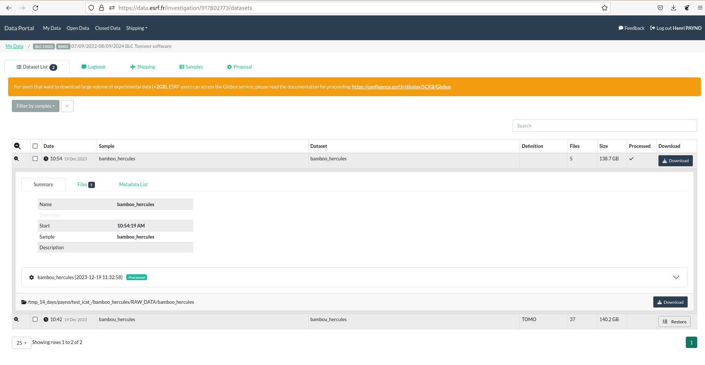Open the Files sub-tab
This screenshot has height=365, width=705.
[x=86, y=184]
